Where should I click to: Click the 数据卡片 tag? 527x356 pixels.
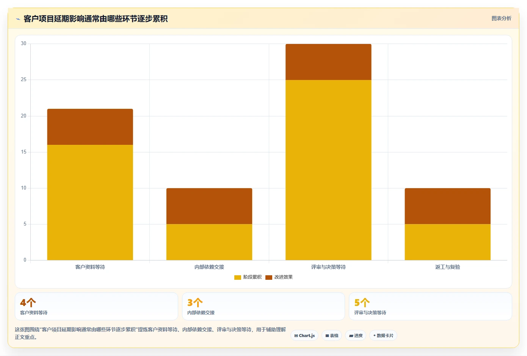(383, 336)
